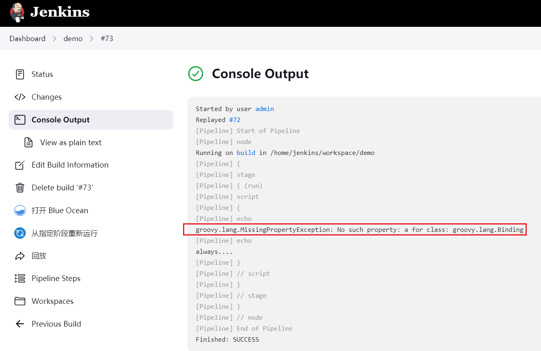Click the Jenkins butler logo icon
The image size is (541, 351).
tap(17, 12)
